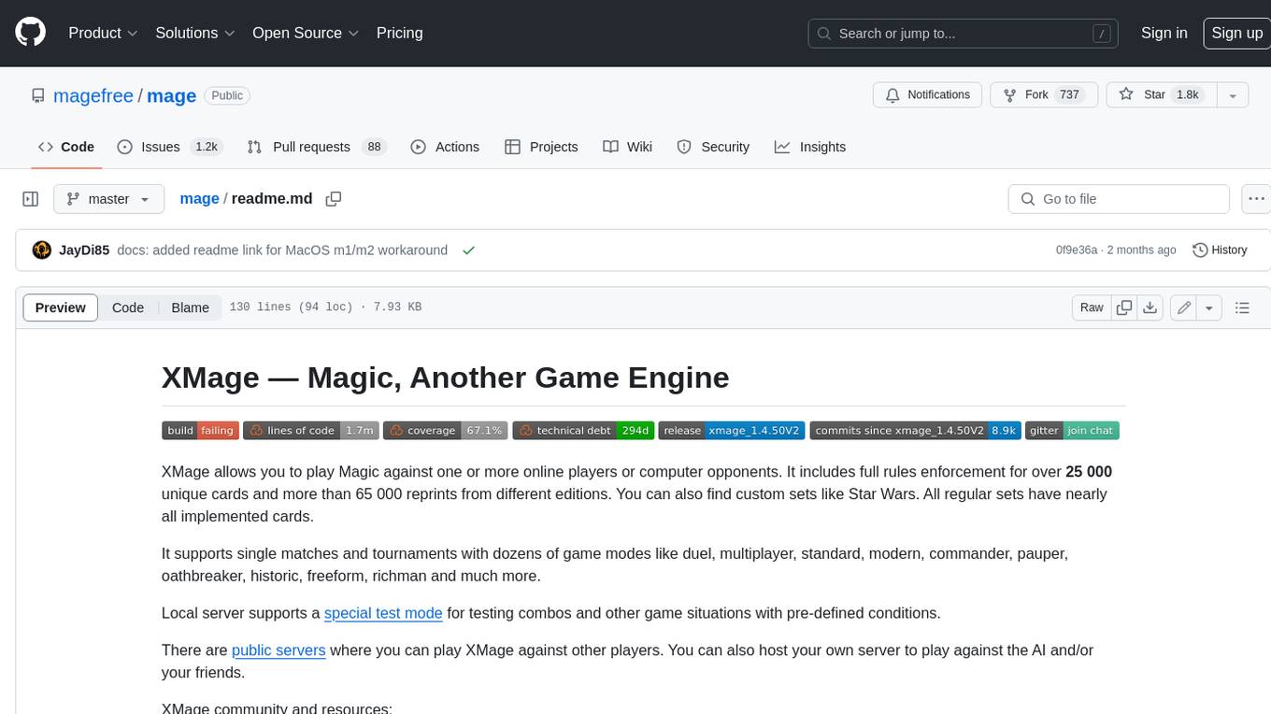The image size is (1271, 714).
Task: Open the public servers link
Action: pos(278,650)
